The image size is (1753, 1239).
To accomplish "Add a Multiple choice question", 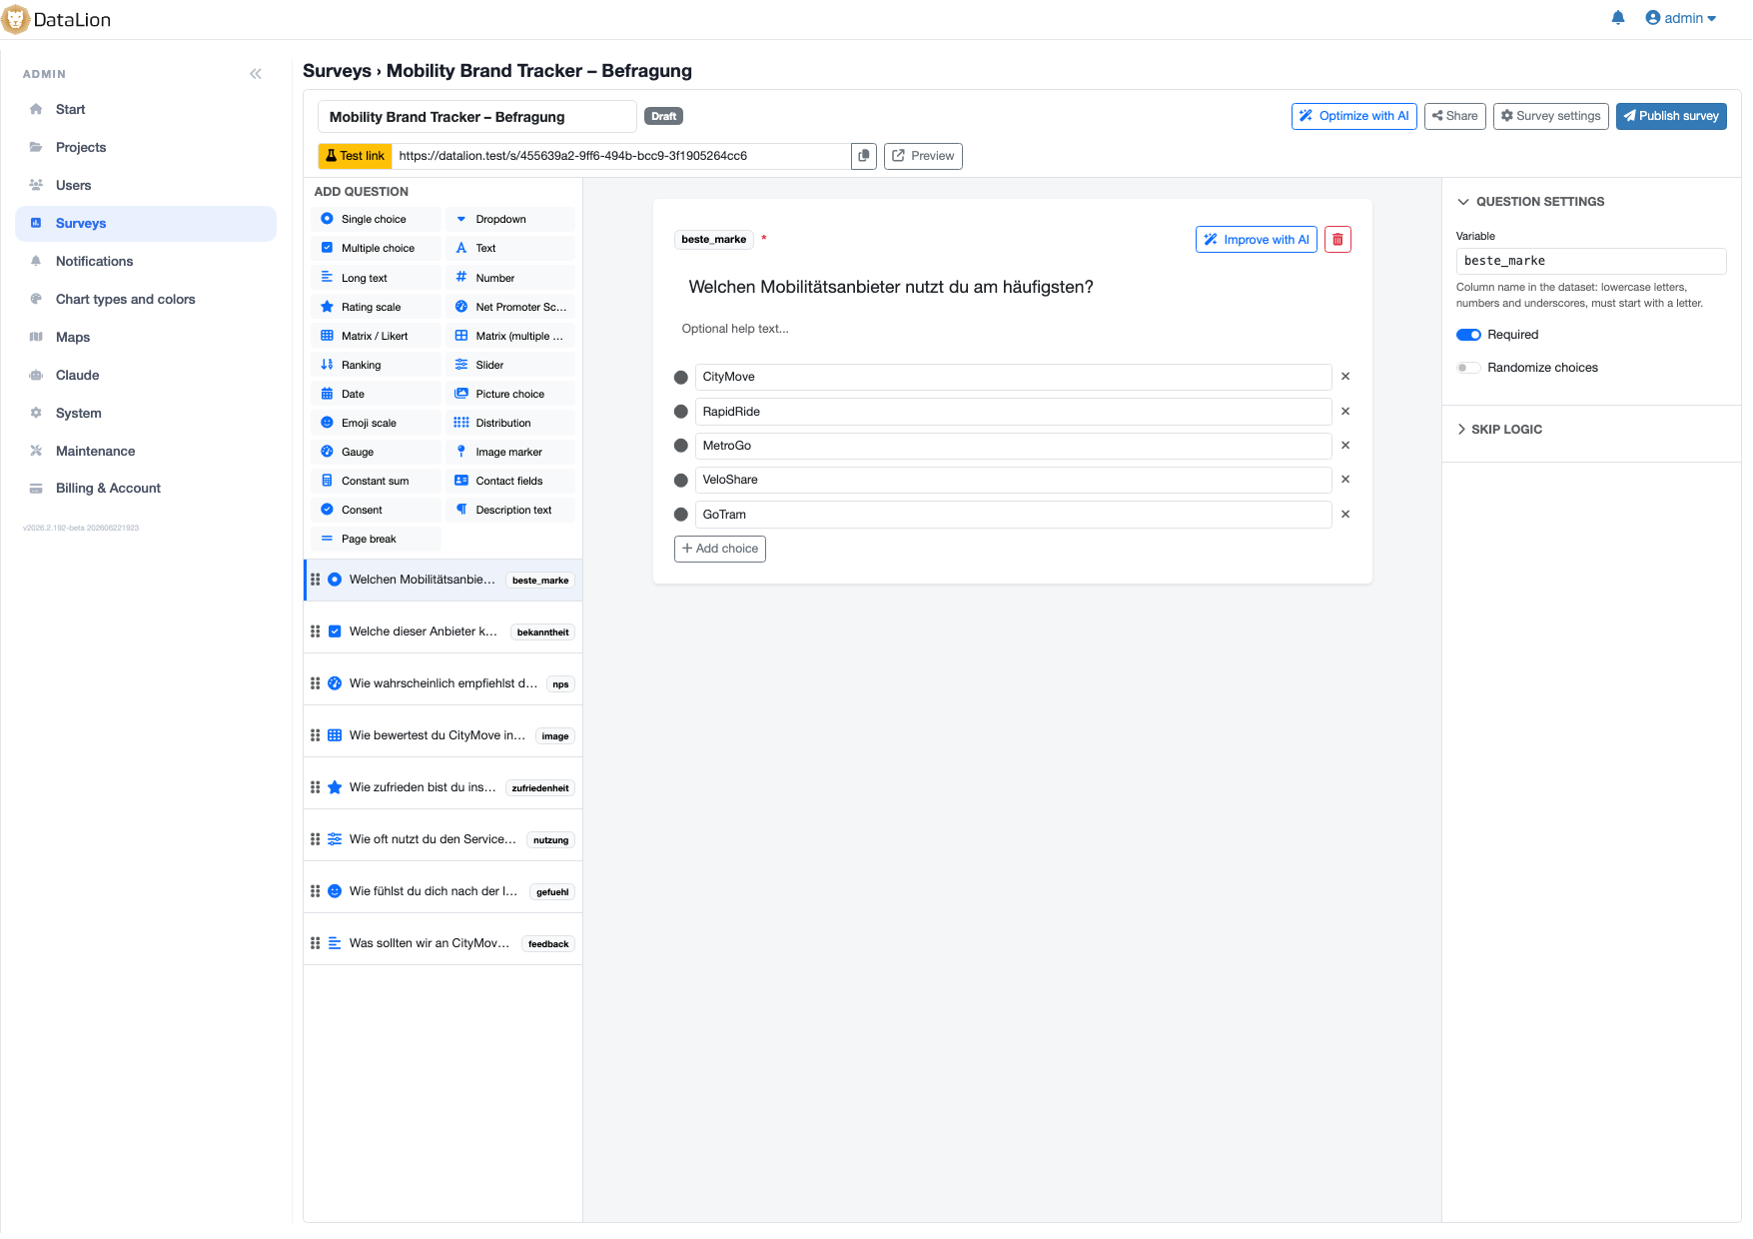I will [x=377, y=248].
